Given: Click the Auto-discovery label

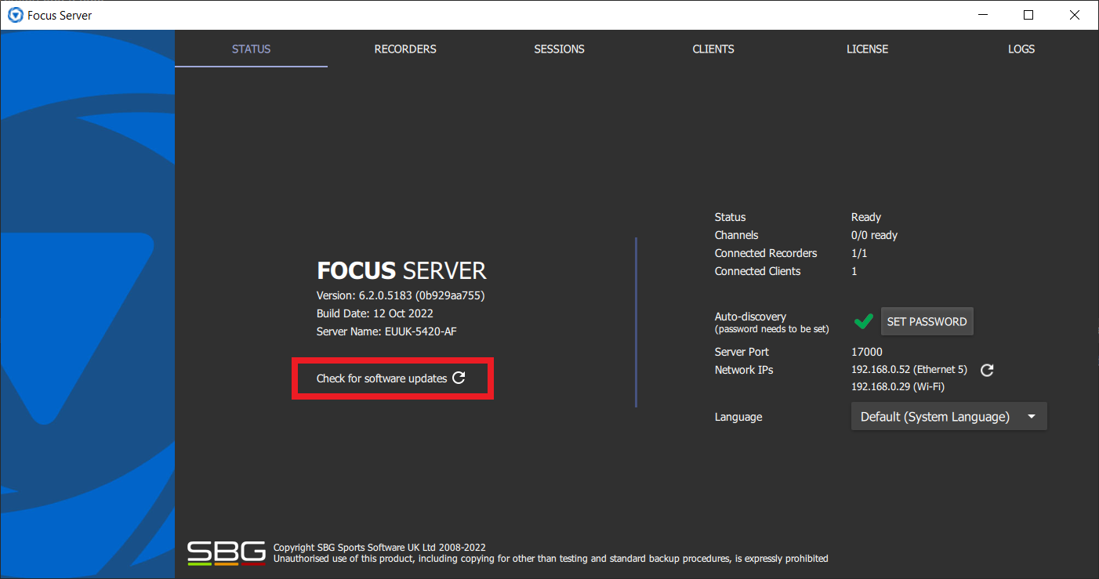Looking at the screenshot, I should (750, 317).
